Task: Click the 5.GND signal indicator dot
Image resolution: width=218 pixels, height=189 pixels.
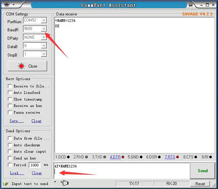Action: (x=141, y=157)
